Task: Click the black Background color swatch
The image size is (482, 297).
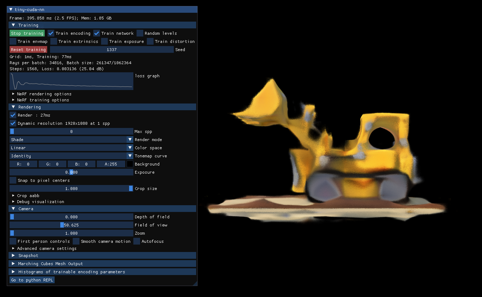Action: pos(130,164)
